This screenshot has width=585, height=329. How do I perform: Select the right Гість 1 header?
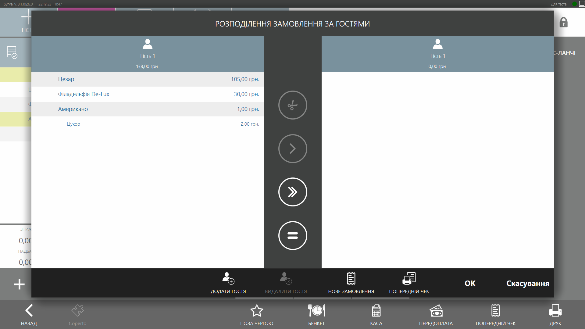point(437,54)
